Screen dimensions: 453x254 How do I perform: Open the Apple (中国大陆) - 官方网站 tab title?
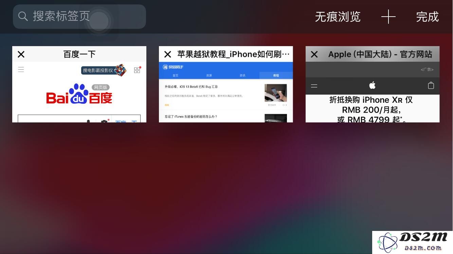380,54
